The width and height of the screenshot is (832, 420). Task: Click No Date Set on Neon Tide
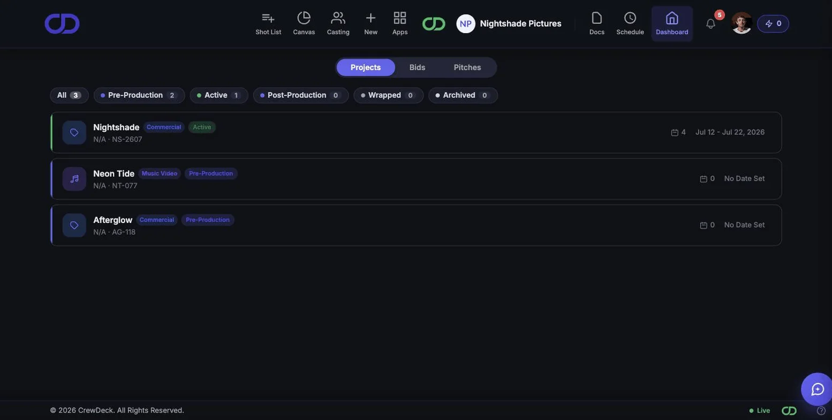745,179
